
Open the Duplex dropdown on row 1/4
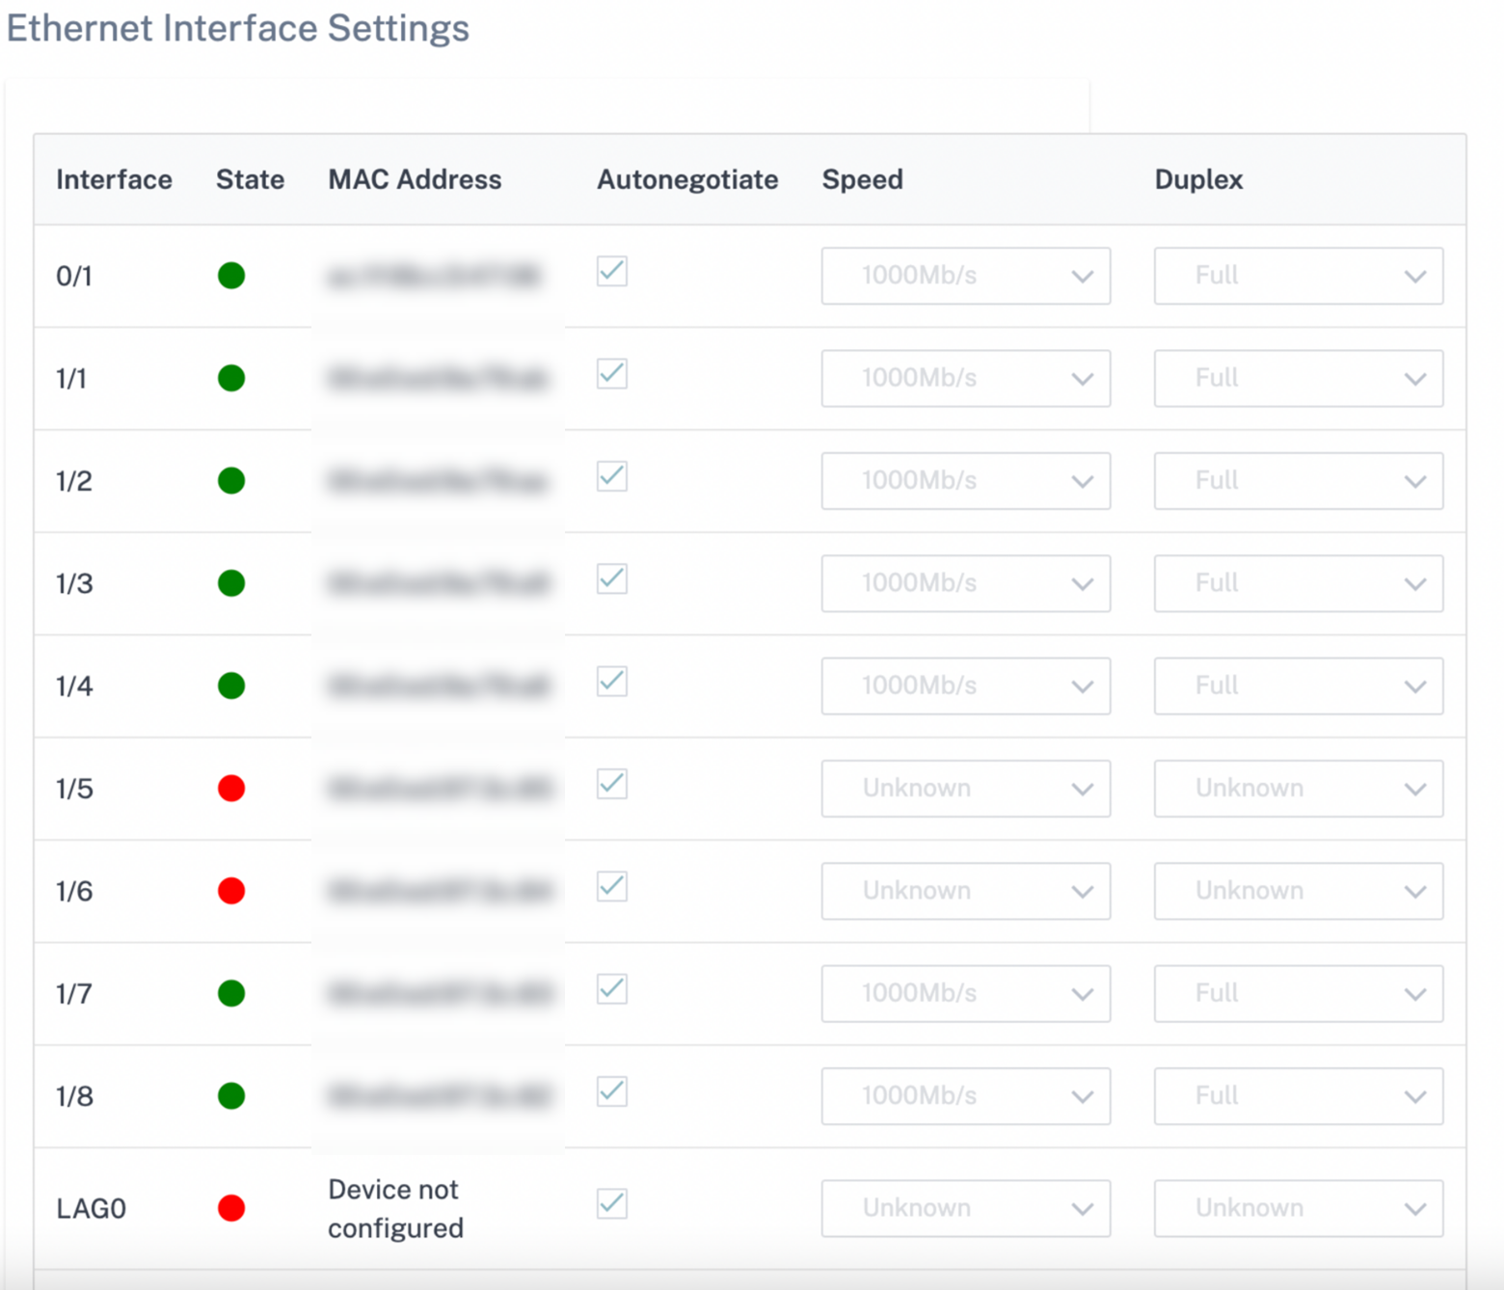click(1299, 685)
